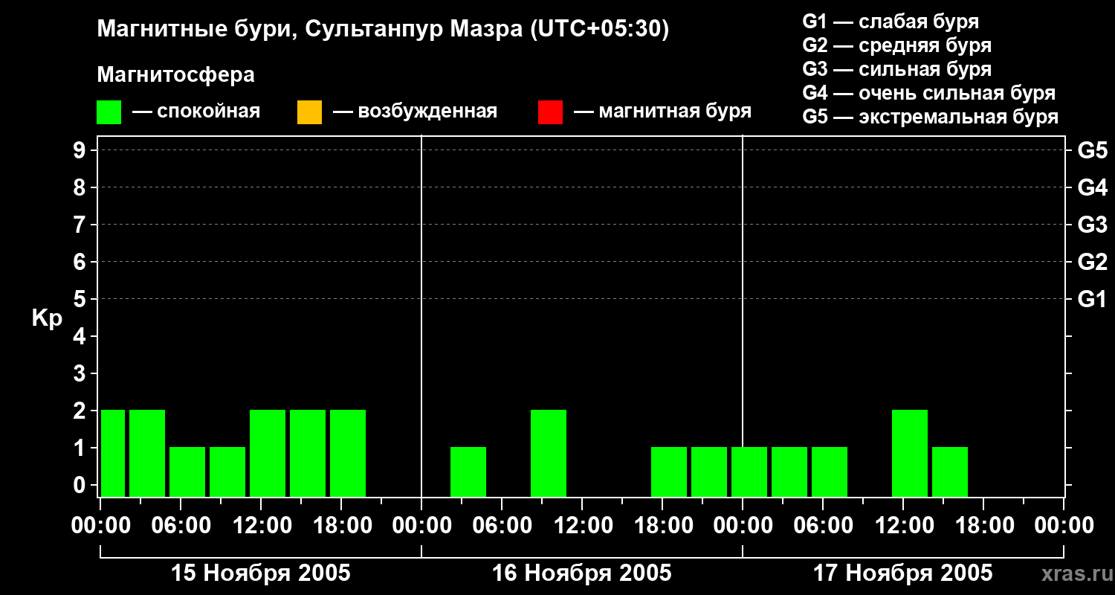The image size is (1115, 595).
Task: Select the 'G4 — очень сильная буря' legend line
Action: point(929,93)
